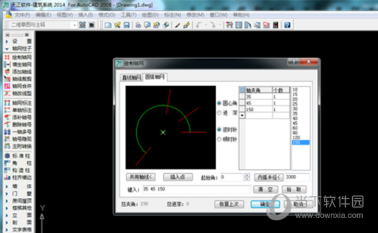Image resolution: width=378 pixels, height=233 pixels.
Task: Click the 起始角 spinner up arrow
Action: click(x=246, y=176)
